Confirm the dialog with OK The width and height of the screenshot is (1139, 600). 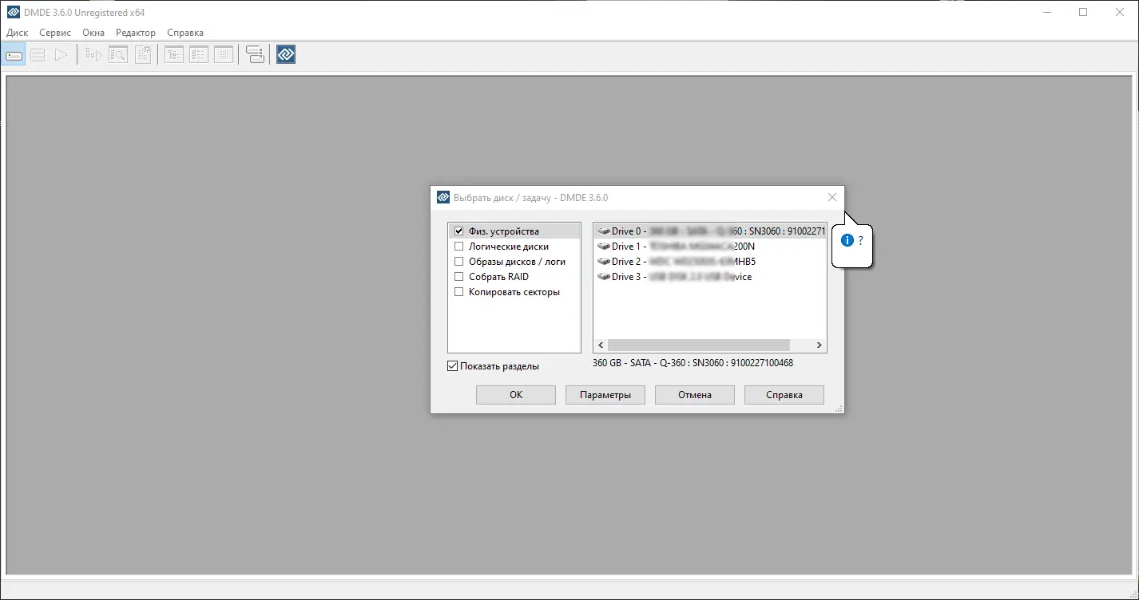point(516,395)
